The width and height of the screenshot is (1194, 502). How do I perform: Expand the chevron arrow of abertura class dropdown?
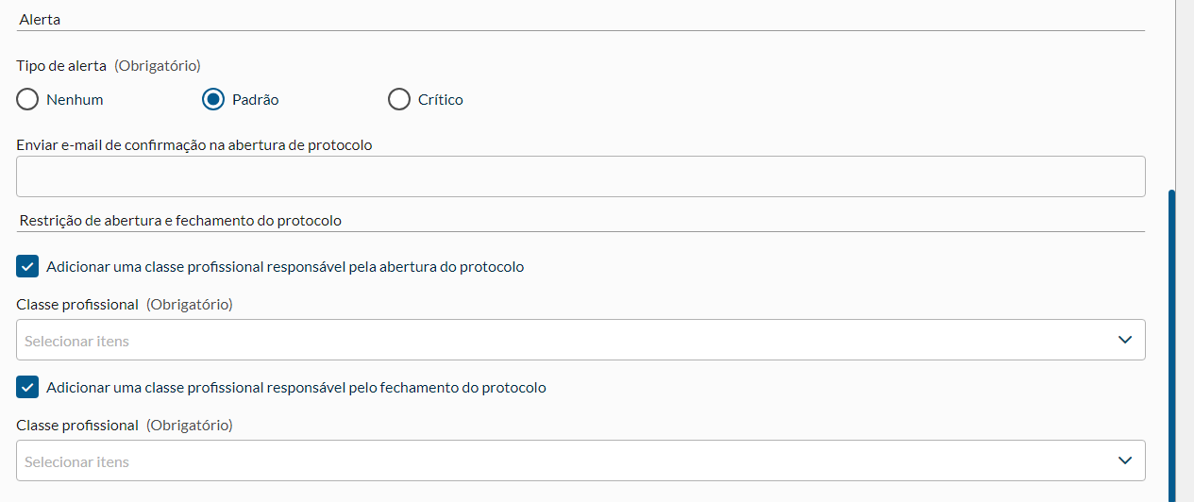click(1124, 340)
